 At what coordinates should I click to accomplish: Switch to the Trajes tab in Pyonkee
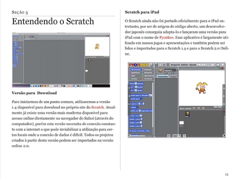pyautogui.click(x=173, y=76)
